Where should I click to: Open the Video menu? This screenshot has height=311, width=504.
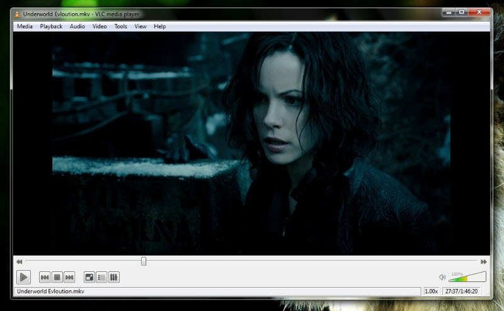point(100,26)
